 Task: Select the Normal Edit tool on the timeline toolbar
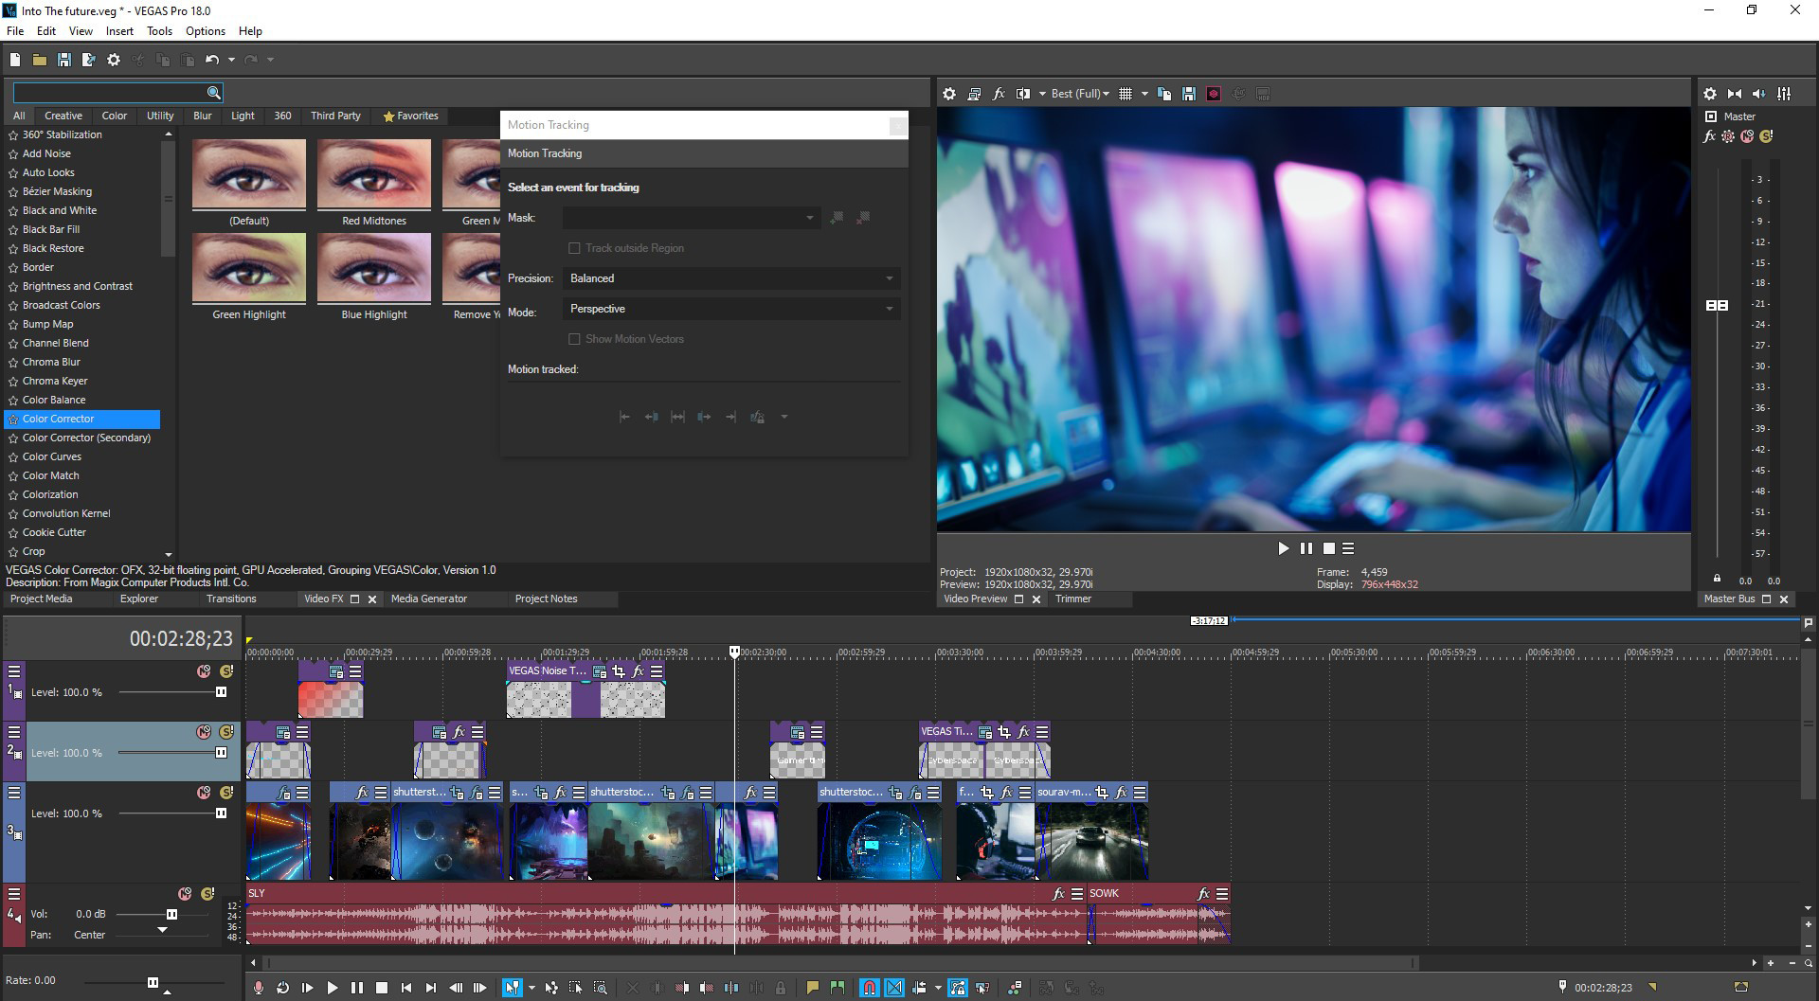pyautogui.click(x=513, y=987)
